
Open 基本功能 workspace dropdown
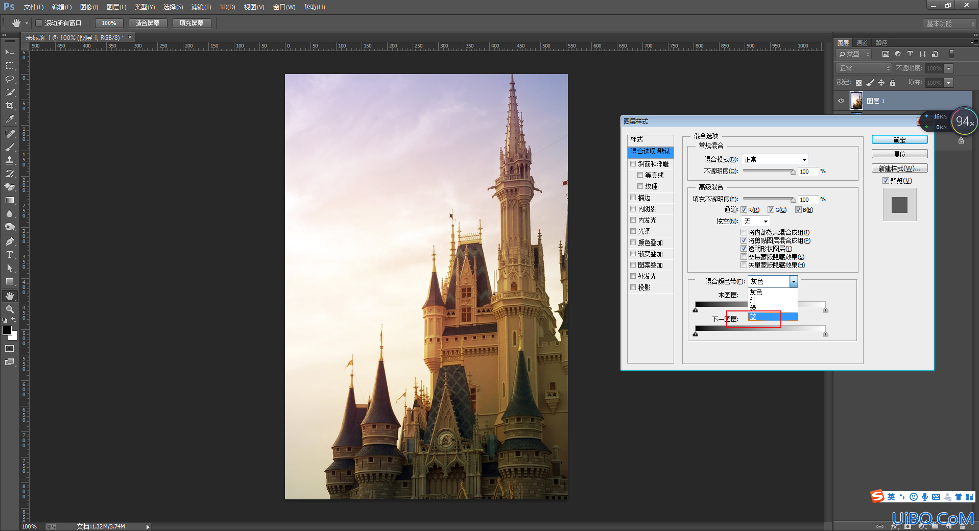click(950, 23)
